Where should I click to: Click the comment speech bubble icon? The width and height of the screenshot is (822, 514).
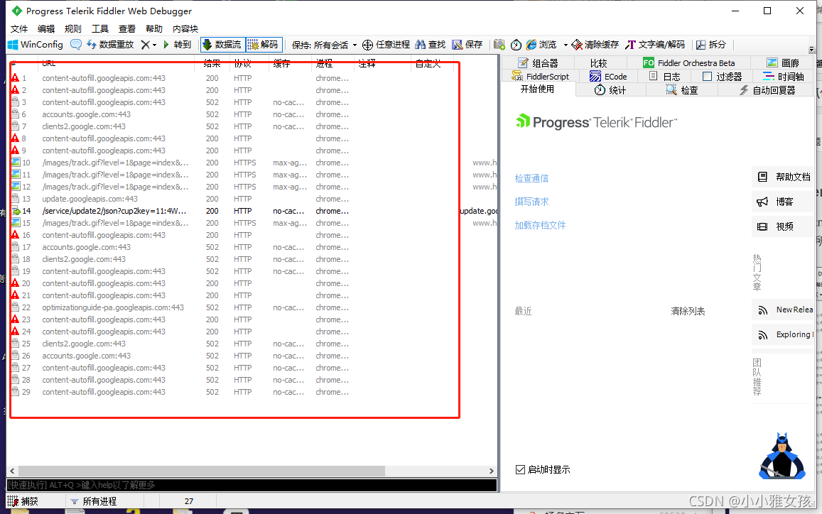76,45
